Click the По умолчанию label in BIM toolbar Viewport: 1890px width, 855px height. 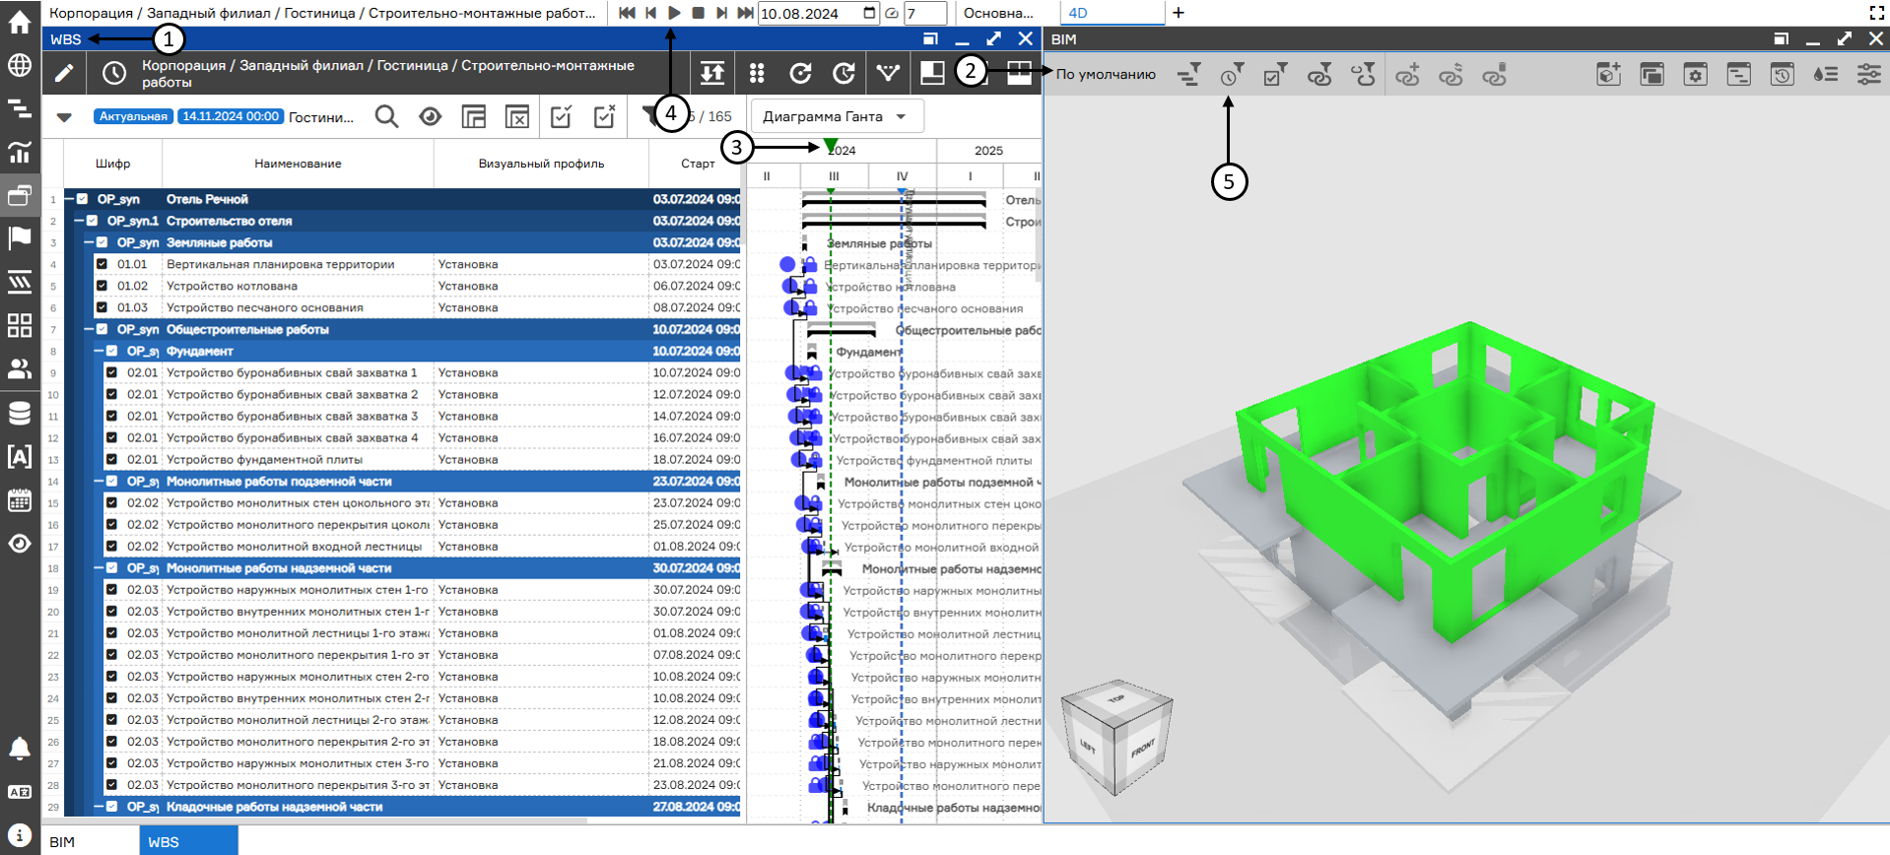pos(1106,74)
